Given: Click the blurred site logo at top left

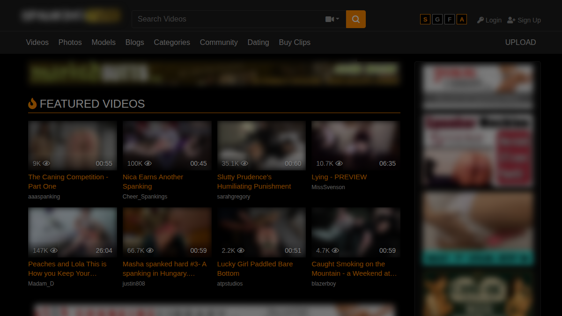Looking at the screenshot, I should (71, 16).
